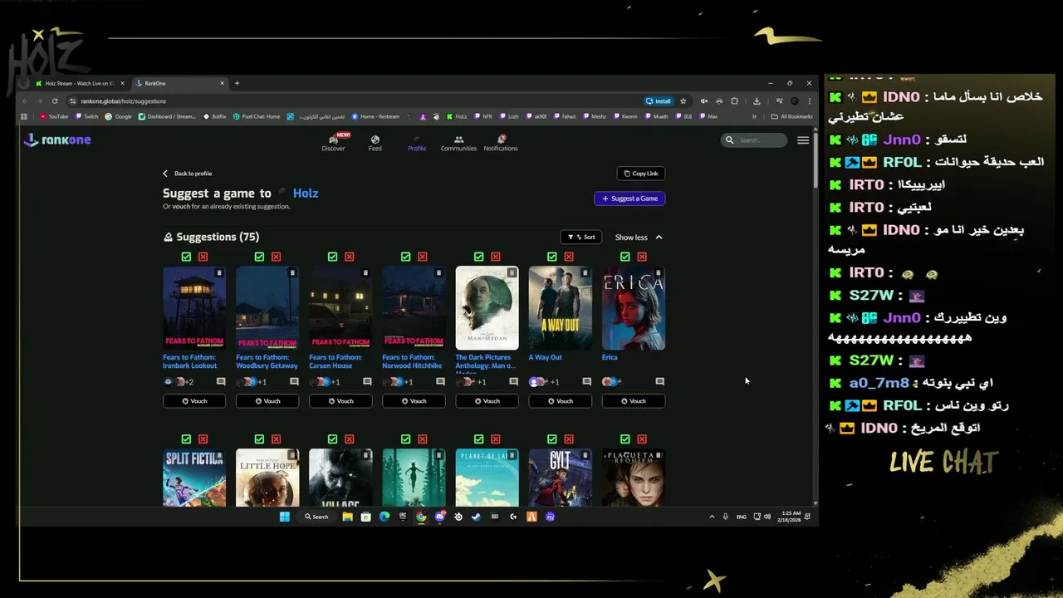Screen dimensions: 1063x598
Task: Install the RankOne web app
Action: (659, 101)
